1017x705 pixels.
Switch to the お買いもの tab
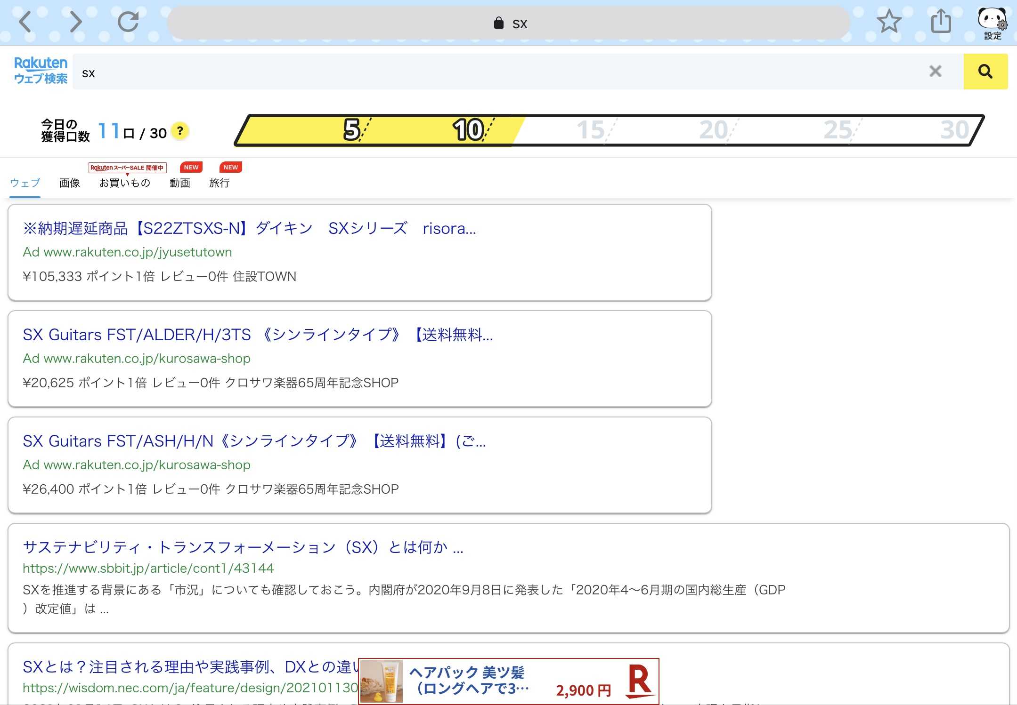[125, 183]
